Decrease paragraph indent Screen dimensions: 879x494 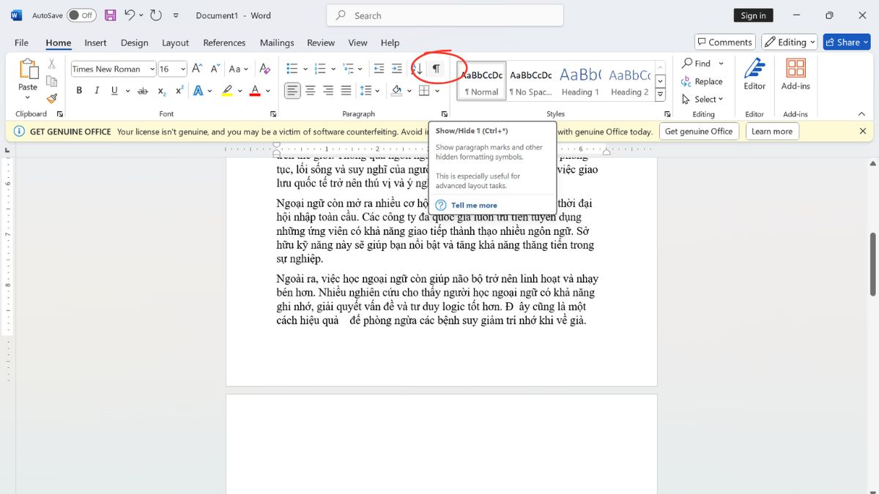[x=379, y=69]
